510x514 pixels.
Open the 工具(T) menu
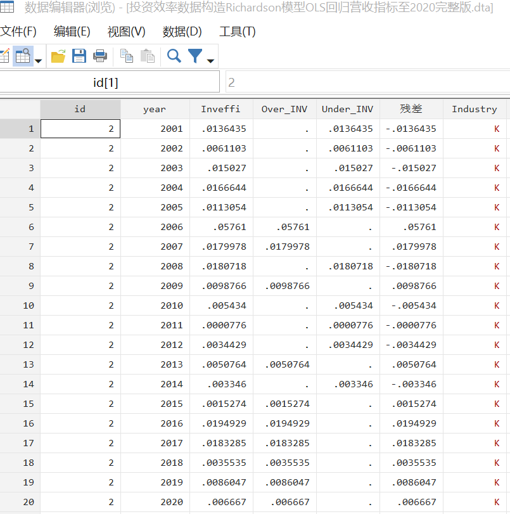237,32
